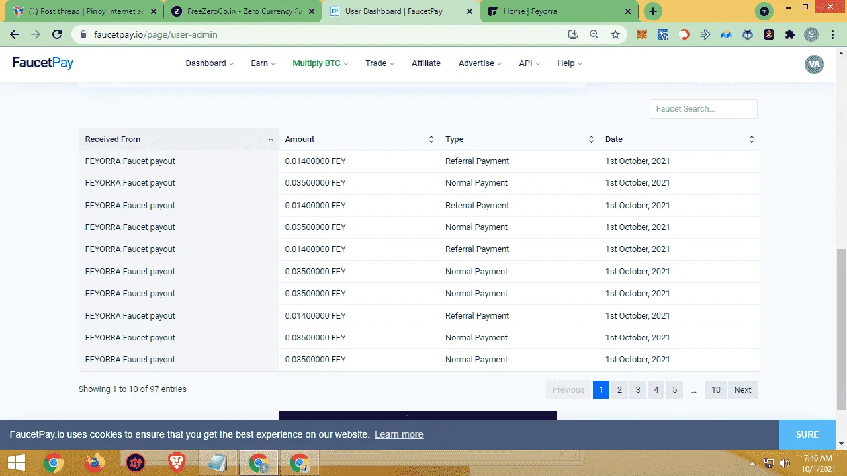Image resolution: width=847 pixels, height=476 pixels.
Task: Go to page 4 of entries
Action: click(x=656, y=390)
